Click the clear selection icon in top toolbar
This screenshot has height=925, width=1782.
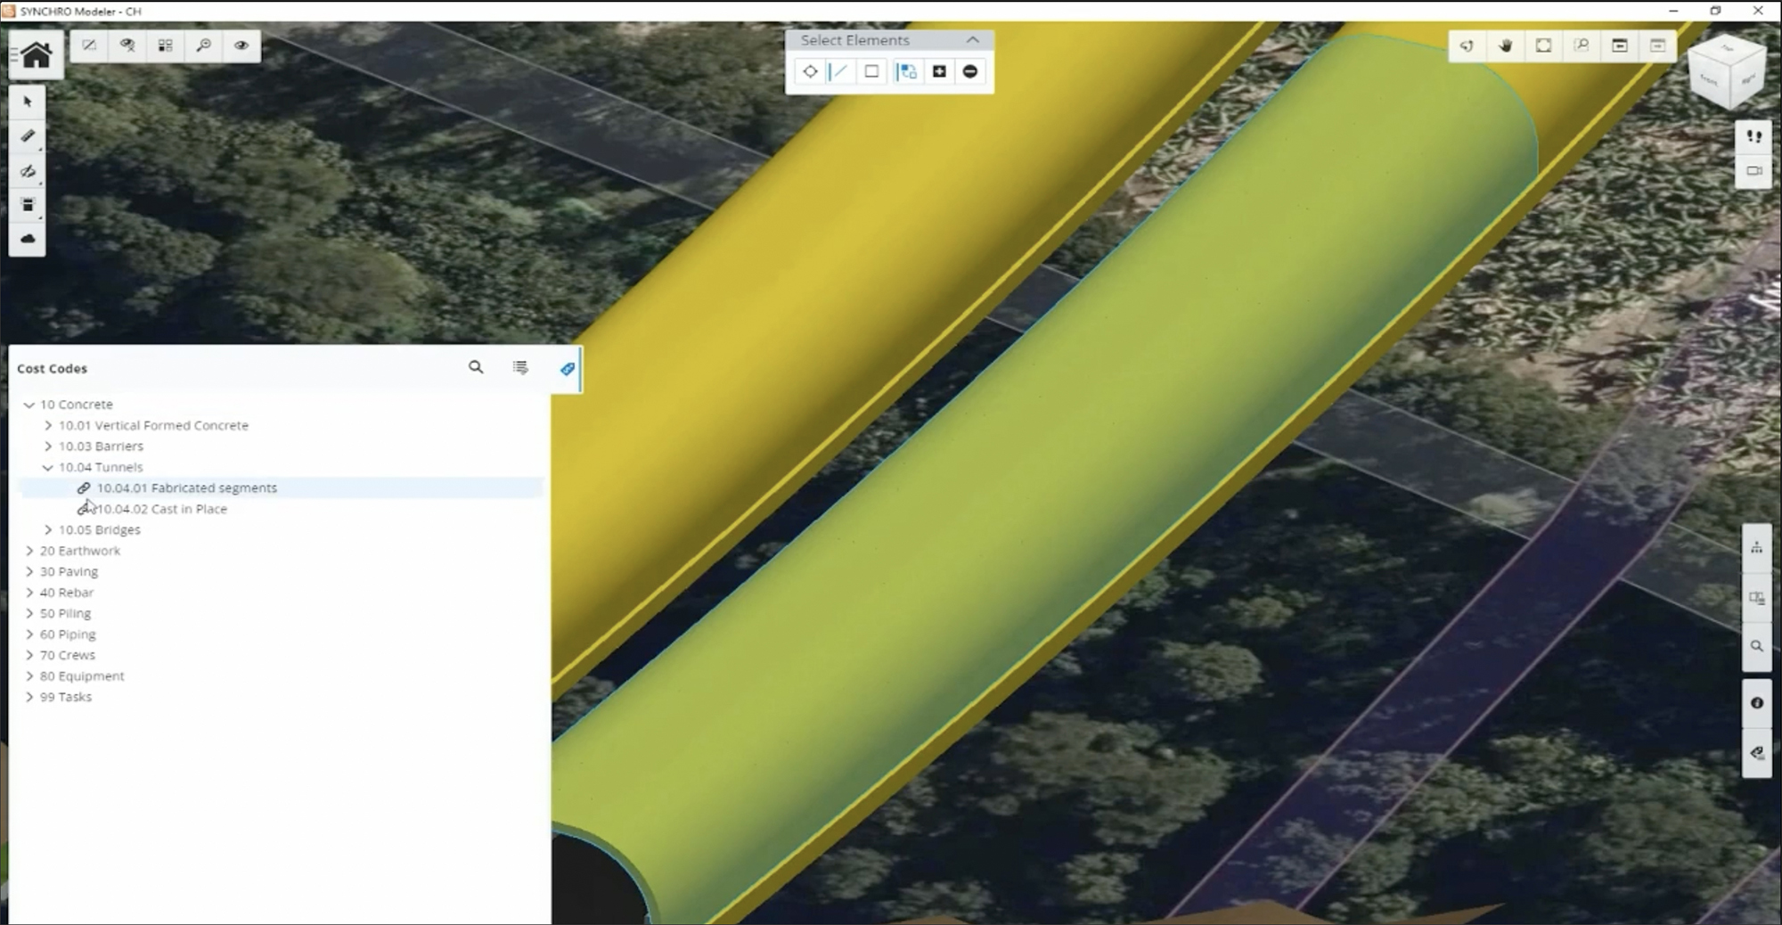89,45
